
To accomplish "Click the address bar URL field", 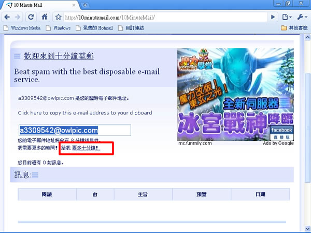I will coord(166,18).
